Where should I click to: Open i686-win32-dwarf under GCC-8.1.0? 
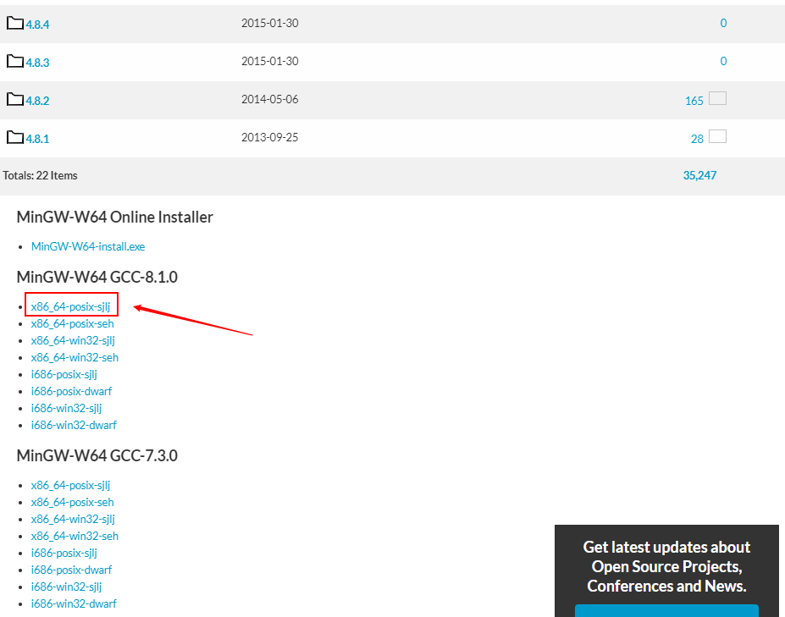pyautogui.click(x=74, y=425)
